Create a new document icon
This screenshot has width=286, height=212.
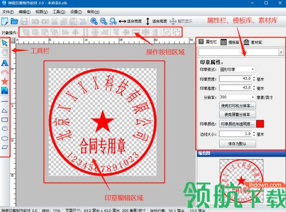point(5,21)
